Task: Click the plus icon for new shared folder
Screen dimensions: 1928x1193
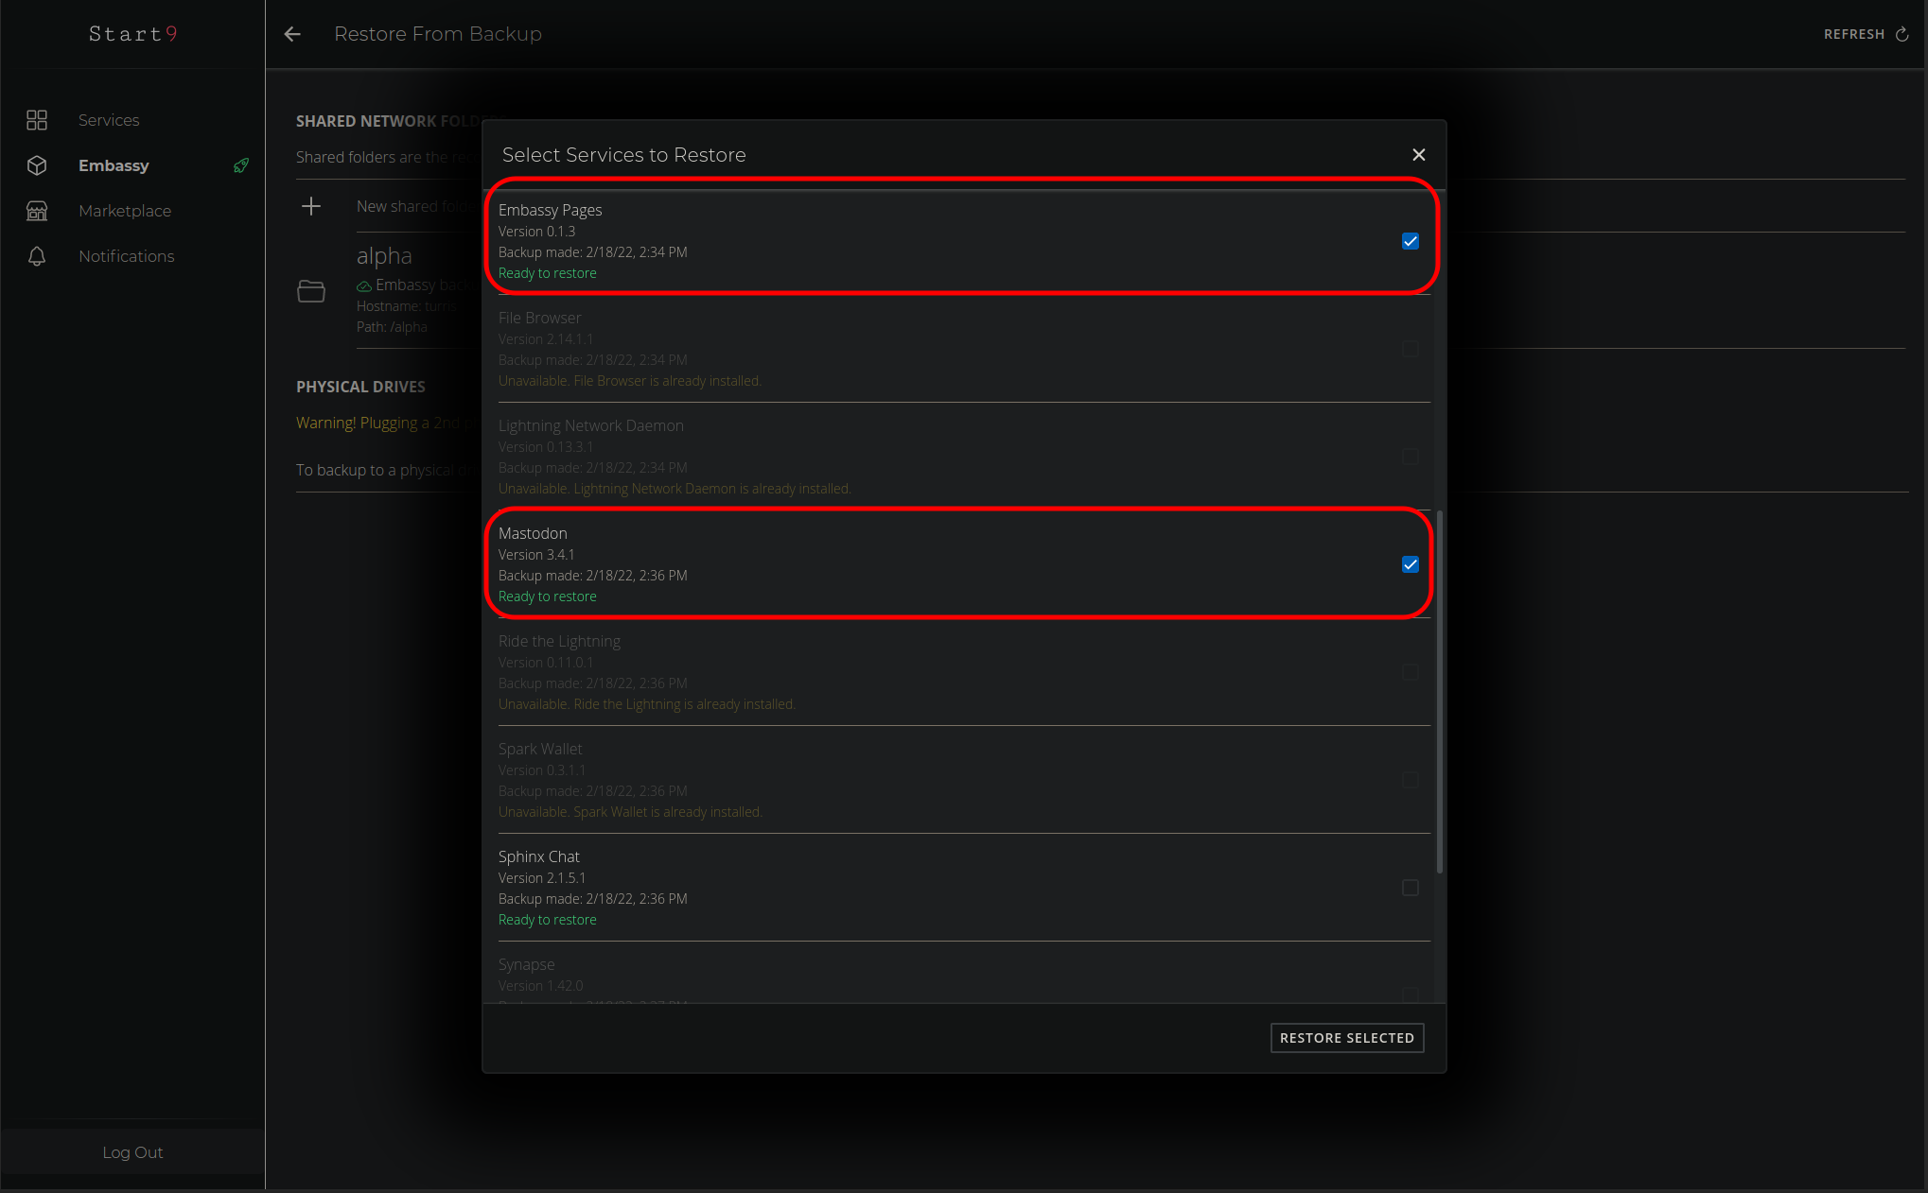Action: (311, 206)
